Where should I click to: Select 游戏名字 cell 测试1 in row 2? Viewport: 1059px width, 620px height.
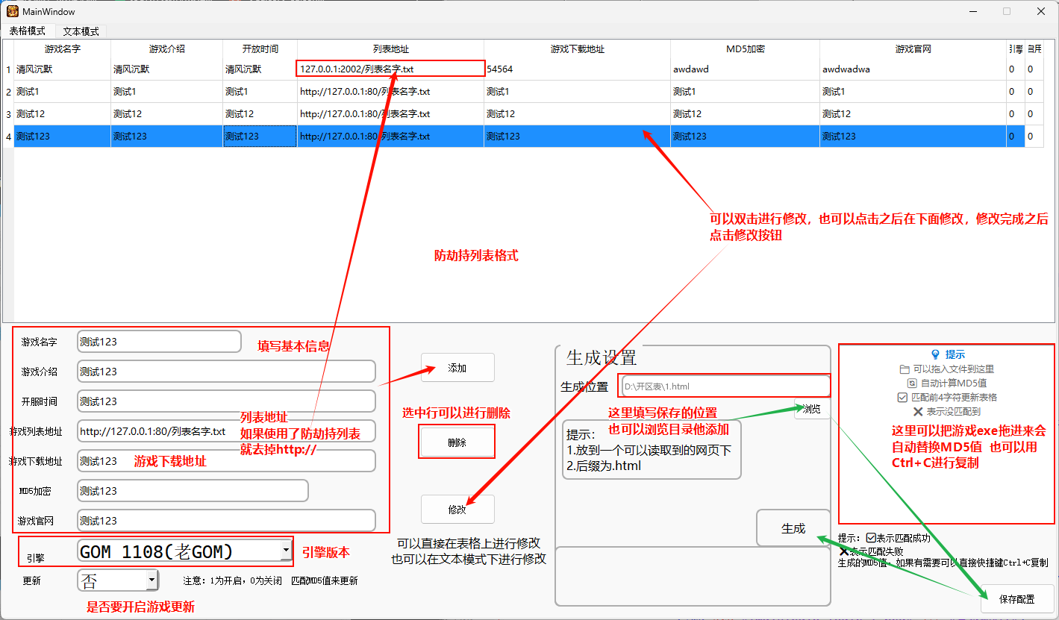coord(63,92)
